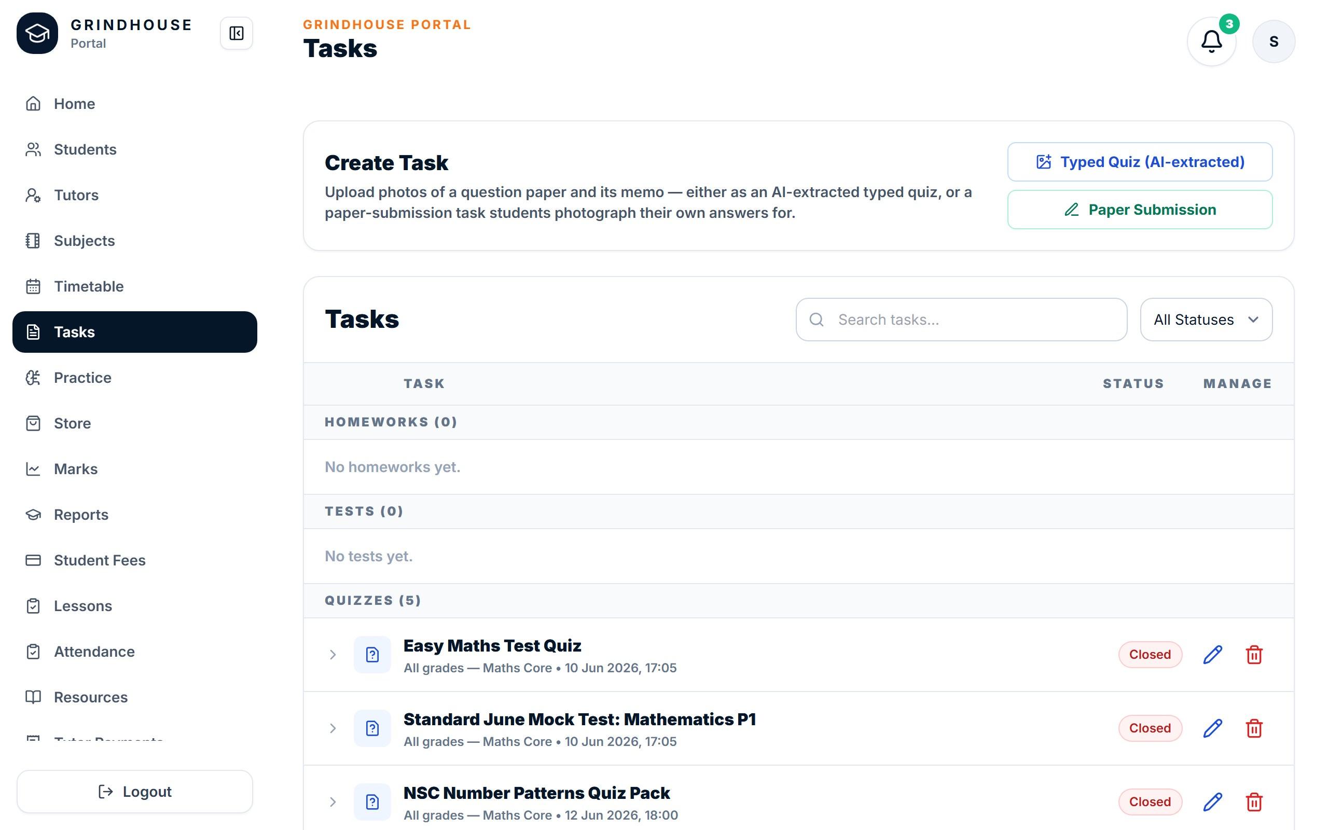The height and width of the screenshot is (830, 1328).
Task: Click Closed badge on Standard June Mock Test
Action: 1150,728
